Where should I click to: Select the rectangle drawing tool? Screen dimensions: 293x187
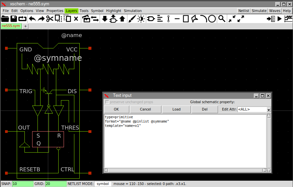[186, 19]
